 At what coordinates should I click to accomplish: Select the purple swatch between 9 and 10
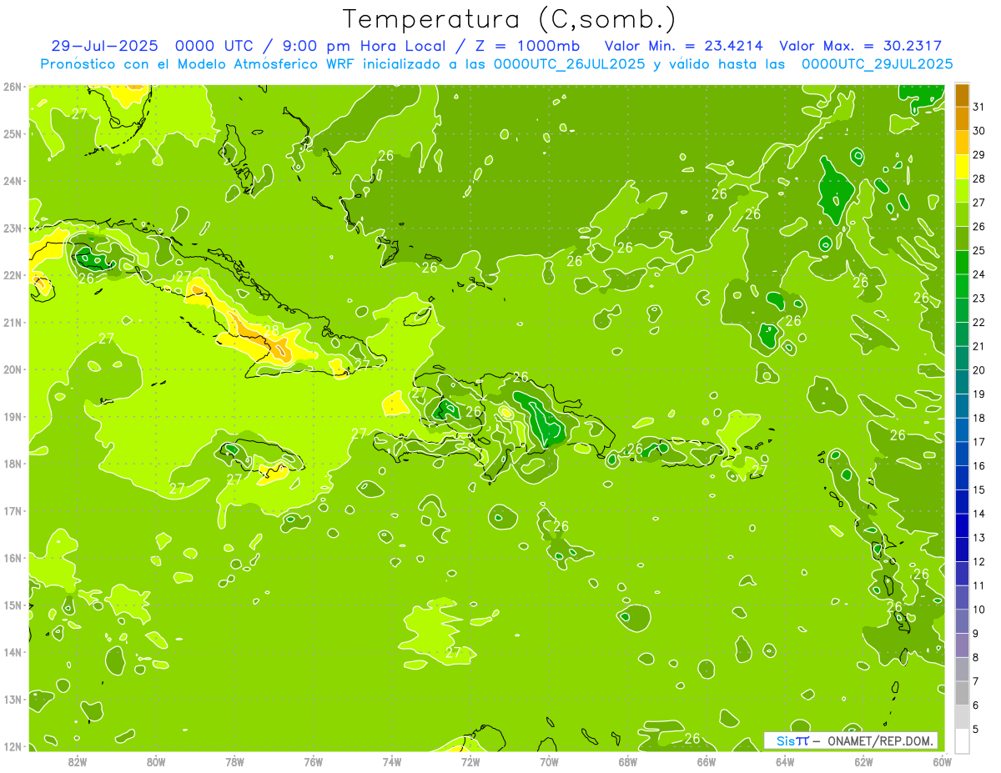[962, 621]
